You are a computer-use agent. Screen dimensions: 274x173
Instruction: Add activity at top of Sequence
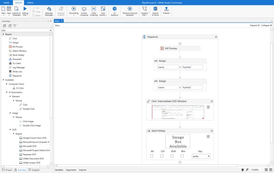[180, 44]
